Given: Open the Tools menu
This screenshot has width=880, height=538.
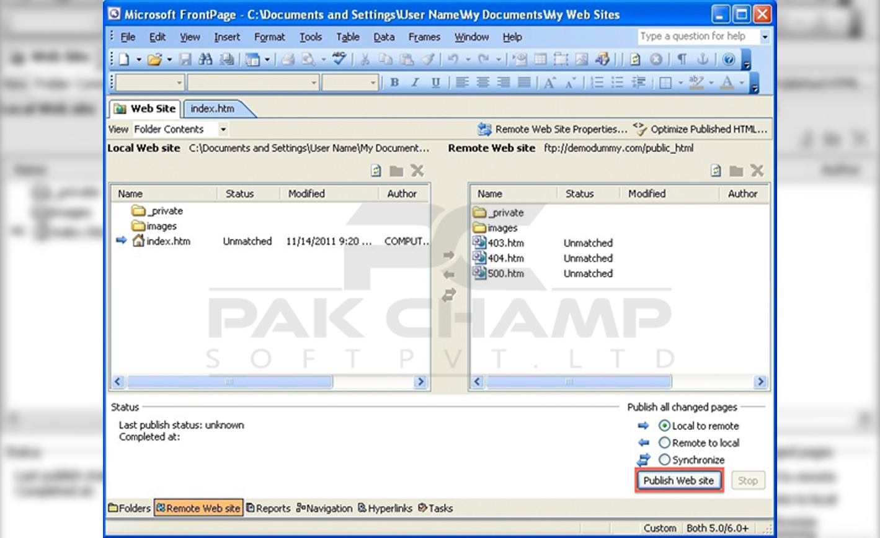Looking at the screenshot, I should 311,37.
